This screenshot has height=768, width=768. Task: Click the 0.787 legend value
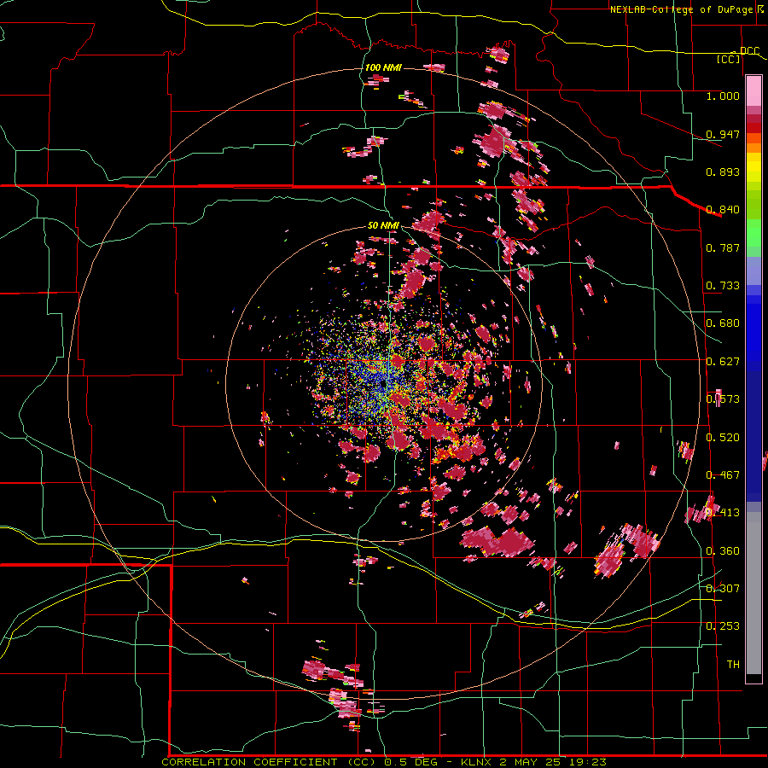pyautogui.click(x=723, y=247)
